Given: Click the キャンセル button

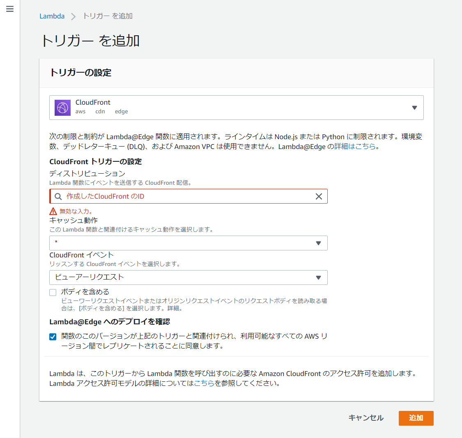Looking at the screenshot, I should click(365, 418).
